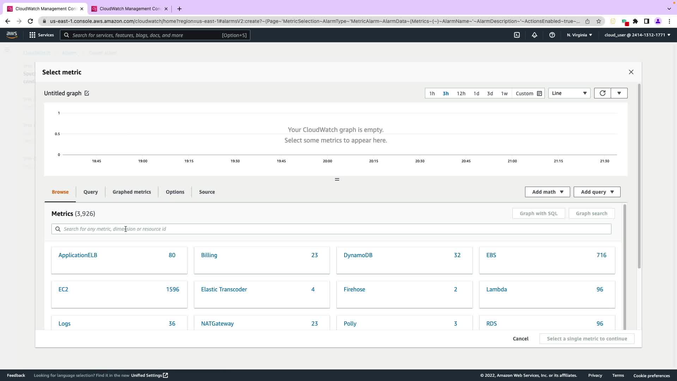
Task: Click the Cancel button
Action: [520, 339]
